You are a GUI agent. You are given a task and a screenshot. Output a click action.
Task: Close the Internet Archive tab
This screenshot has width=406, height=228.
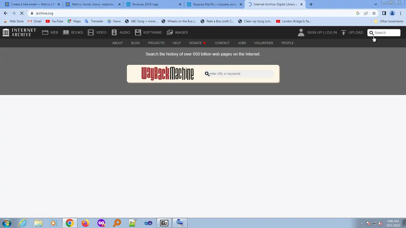coord(301,4)
